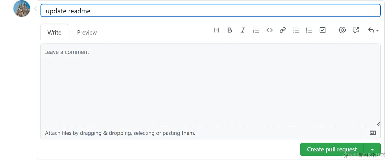Insert code formatting

(x=270, y=30)
